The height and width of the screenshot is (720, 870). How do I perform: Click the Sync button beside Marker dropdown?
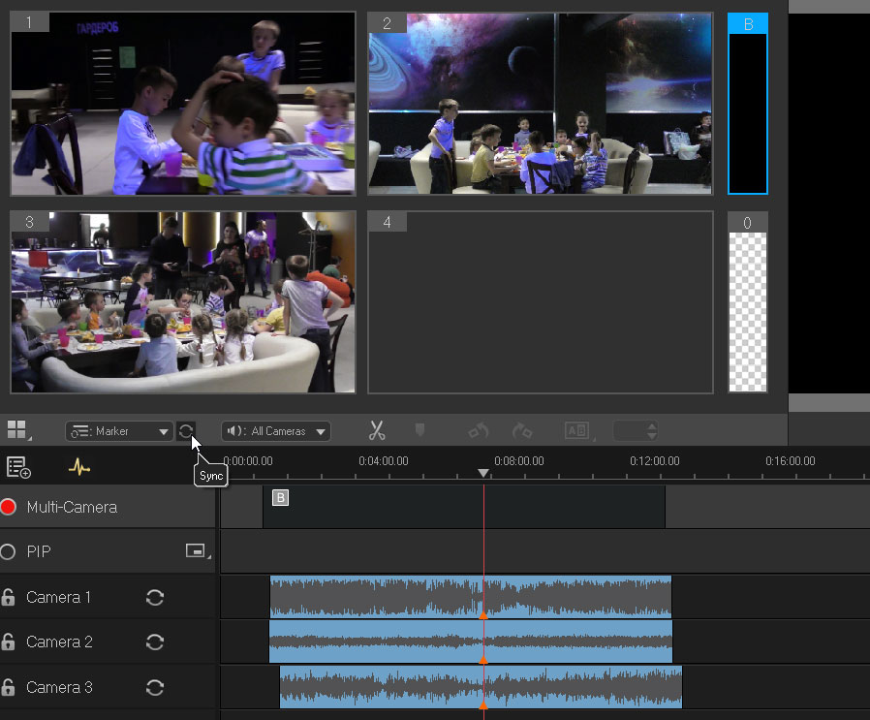[187, 431]
